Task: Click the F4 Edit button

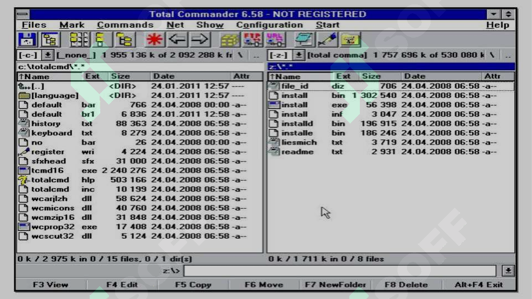Action: click(122, 285)
